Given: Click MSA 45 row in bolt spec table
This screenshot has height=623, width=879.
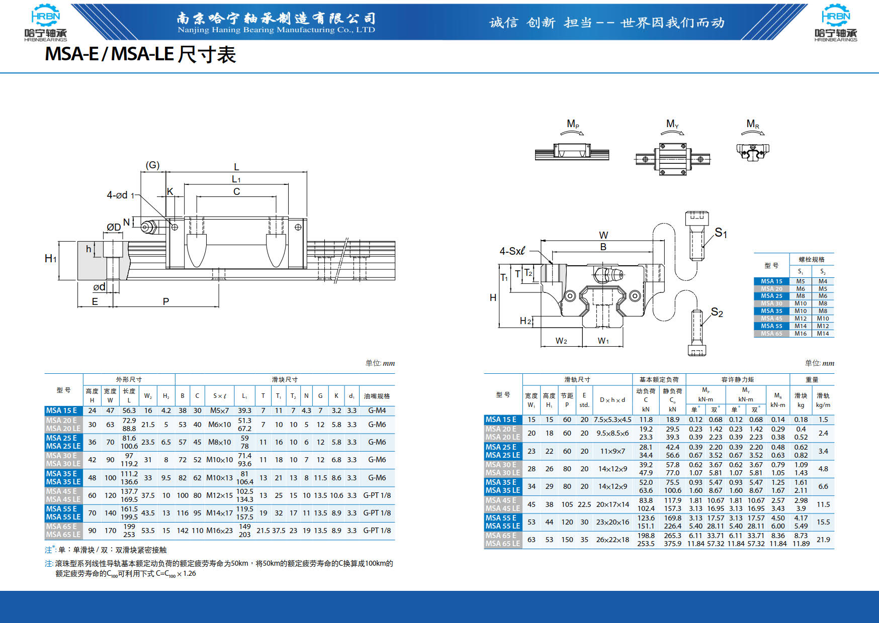Looking at the screenshot, I should 794,319.
